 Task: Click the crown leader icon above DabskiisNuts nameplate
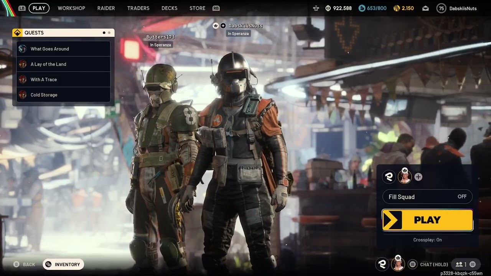(216, 26)
